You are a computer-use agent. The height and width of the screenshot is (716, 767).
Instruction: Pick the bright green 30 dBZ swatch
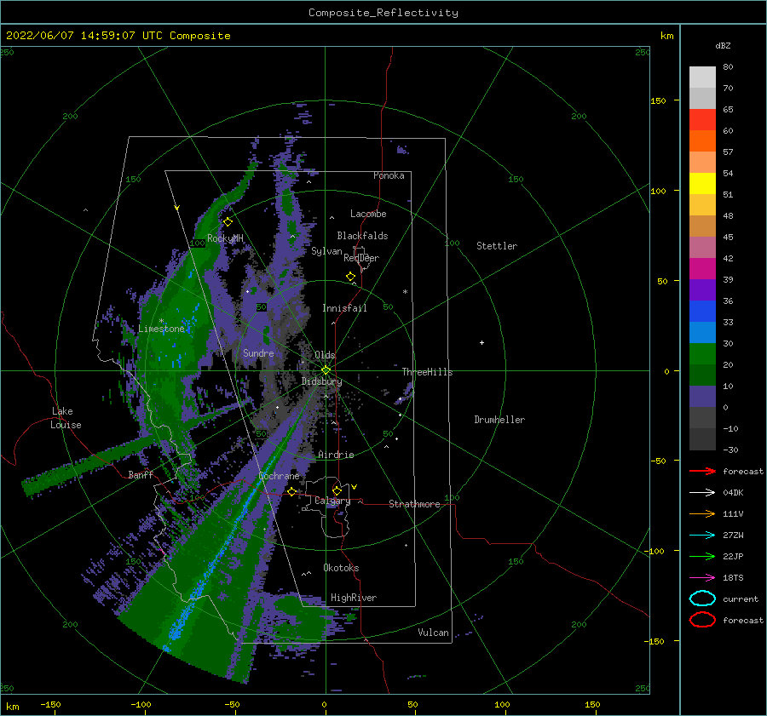pyautogui.click(x=702, y=353)
